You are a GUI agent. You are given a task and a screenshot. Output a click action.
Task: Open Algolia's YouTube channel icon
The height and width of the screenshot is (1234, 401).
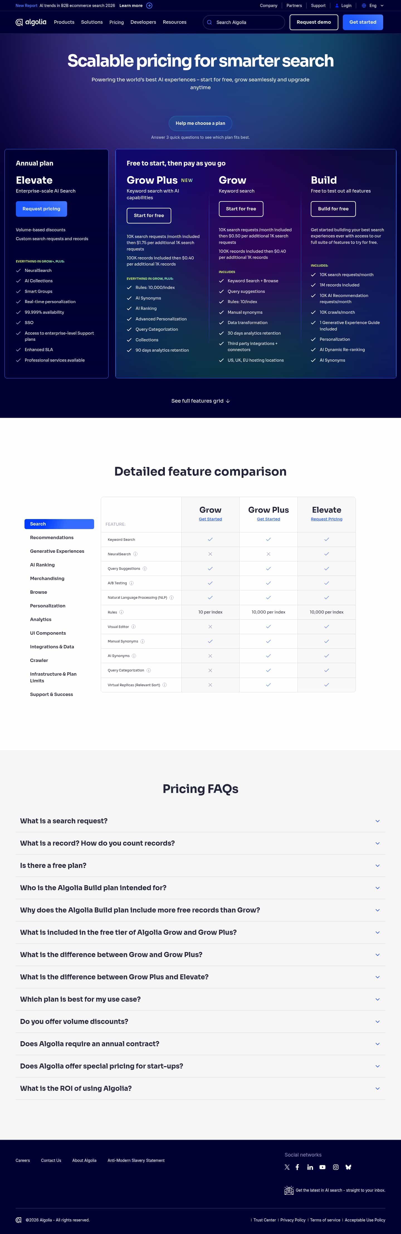click(x=322, y=1167)
